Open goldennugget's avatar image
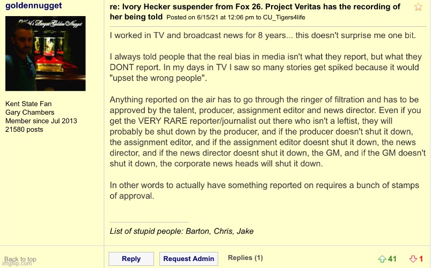This screenshot has height=268, width=431. click(x=45, y=54)
